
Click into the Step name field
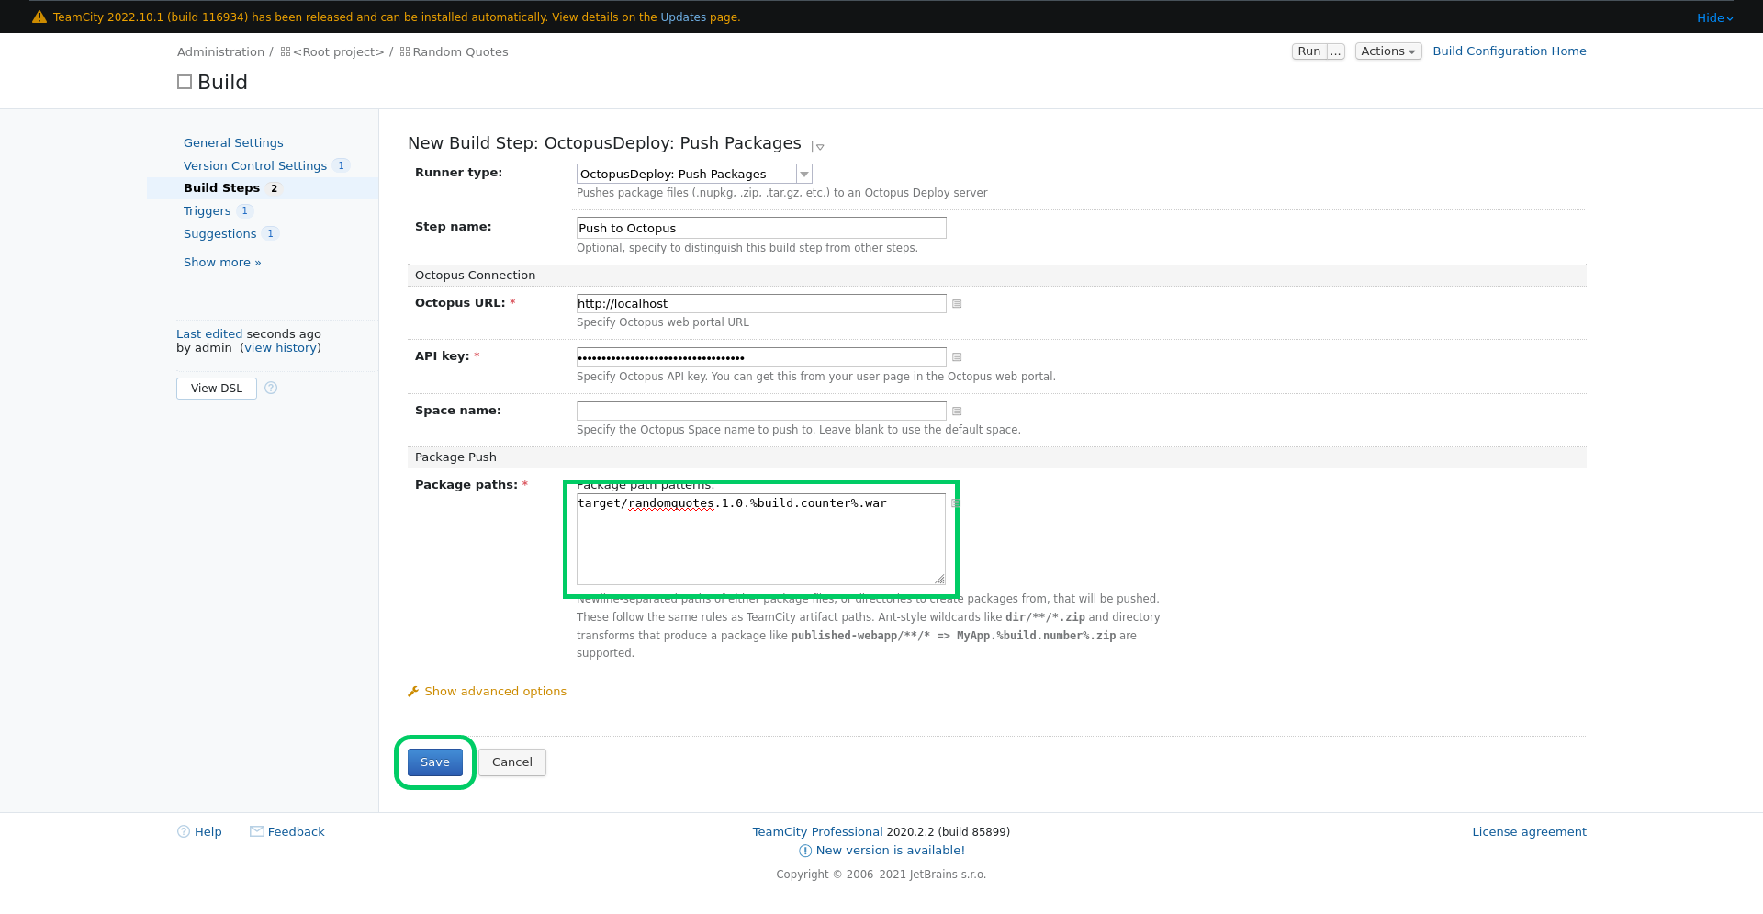[761, 228]
